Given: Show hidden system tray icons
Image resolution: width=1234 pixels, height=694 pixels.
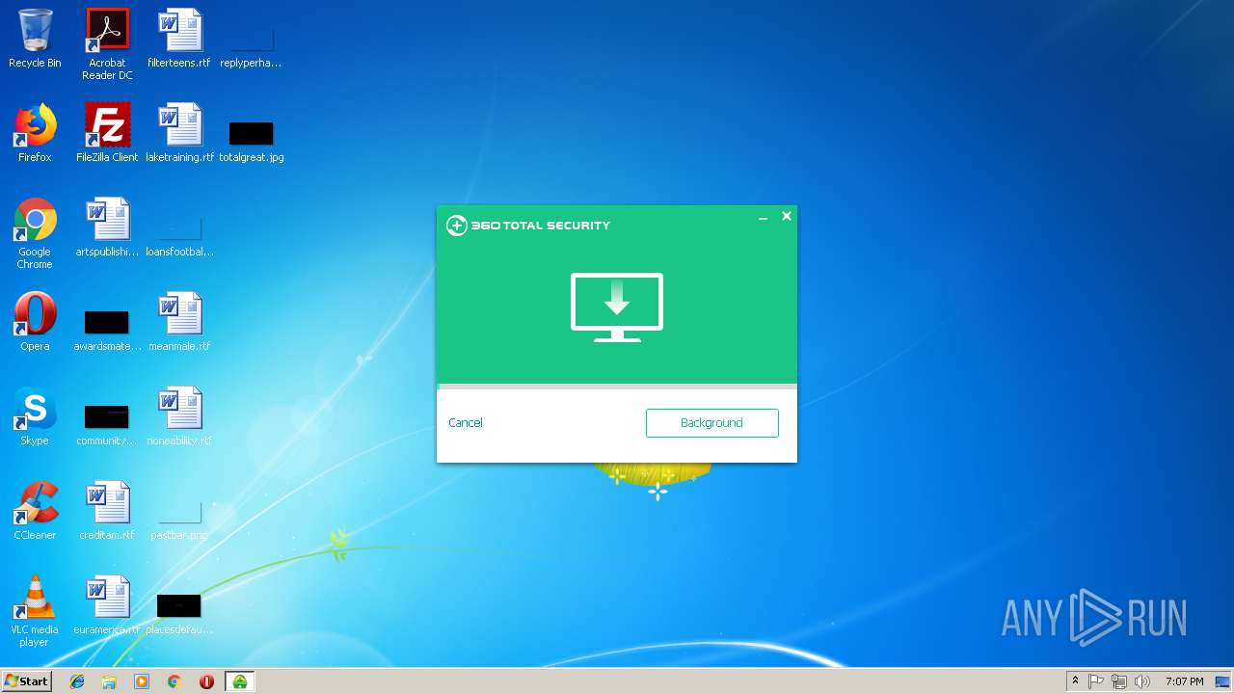Looking at the screenshot, I should (1075, 681).
